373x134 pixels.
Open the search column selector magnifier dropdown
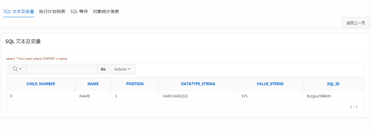pyautogui.click(x=17, y=69)
